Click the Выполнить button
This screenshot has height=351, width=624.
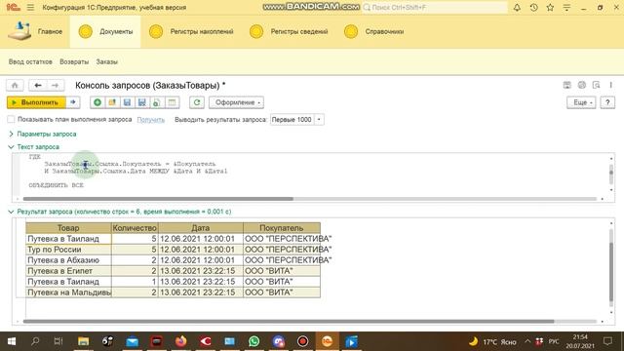(37, 102)
